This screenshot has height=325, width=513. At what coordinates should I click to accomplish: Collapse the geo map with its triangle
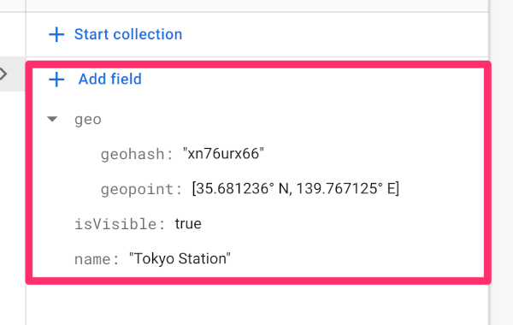52,119
